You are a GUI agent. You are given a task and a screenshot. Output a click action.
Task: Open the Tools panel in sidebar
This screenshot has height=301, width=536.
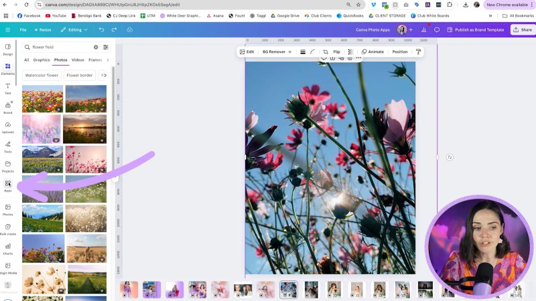(8, 146)
